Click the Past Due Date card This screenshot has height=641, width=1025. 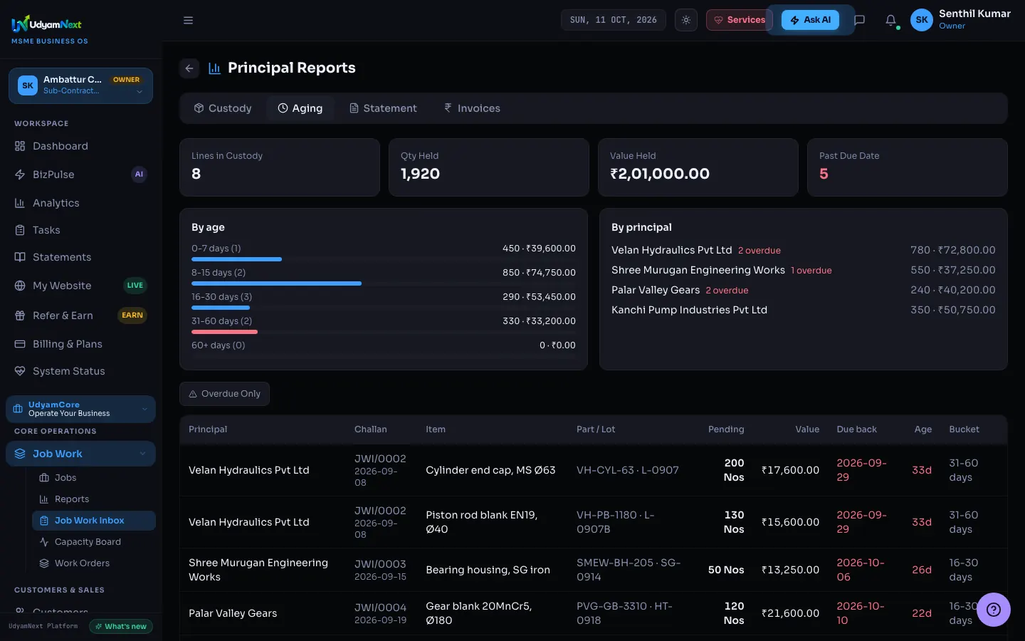pos(907,167)
